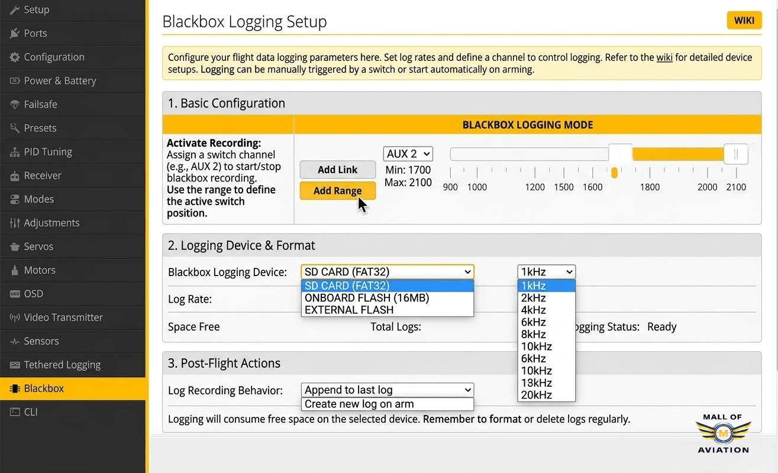Click the Ports plug icon
Screen dimensions: 778x473
click(14, 34)
